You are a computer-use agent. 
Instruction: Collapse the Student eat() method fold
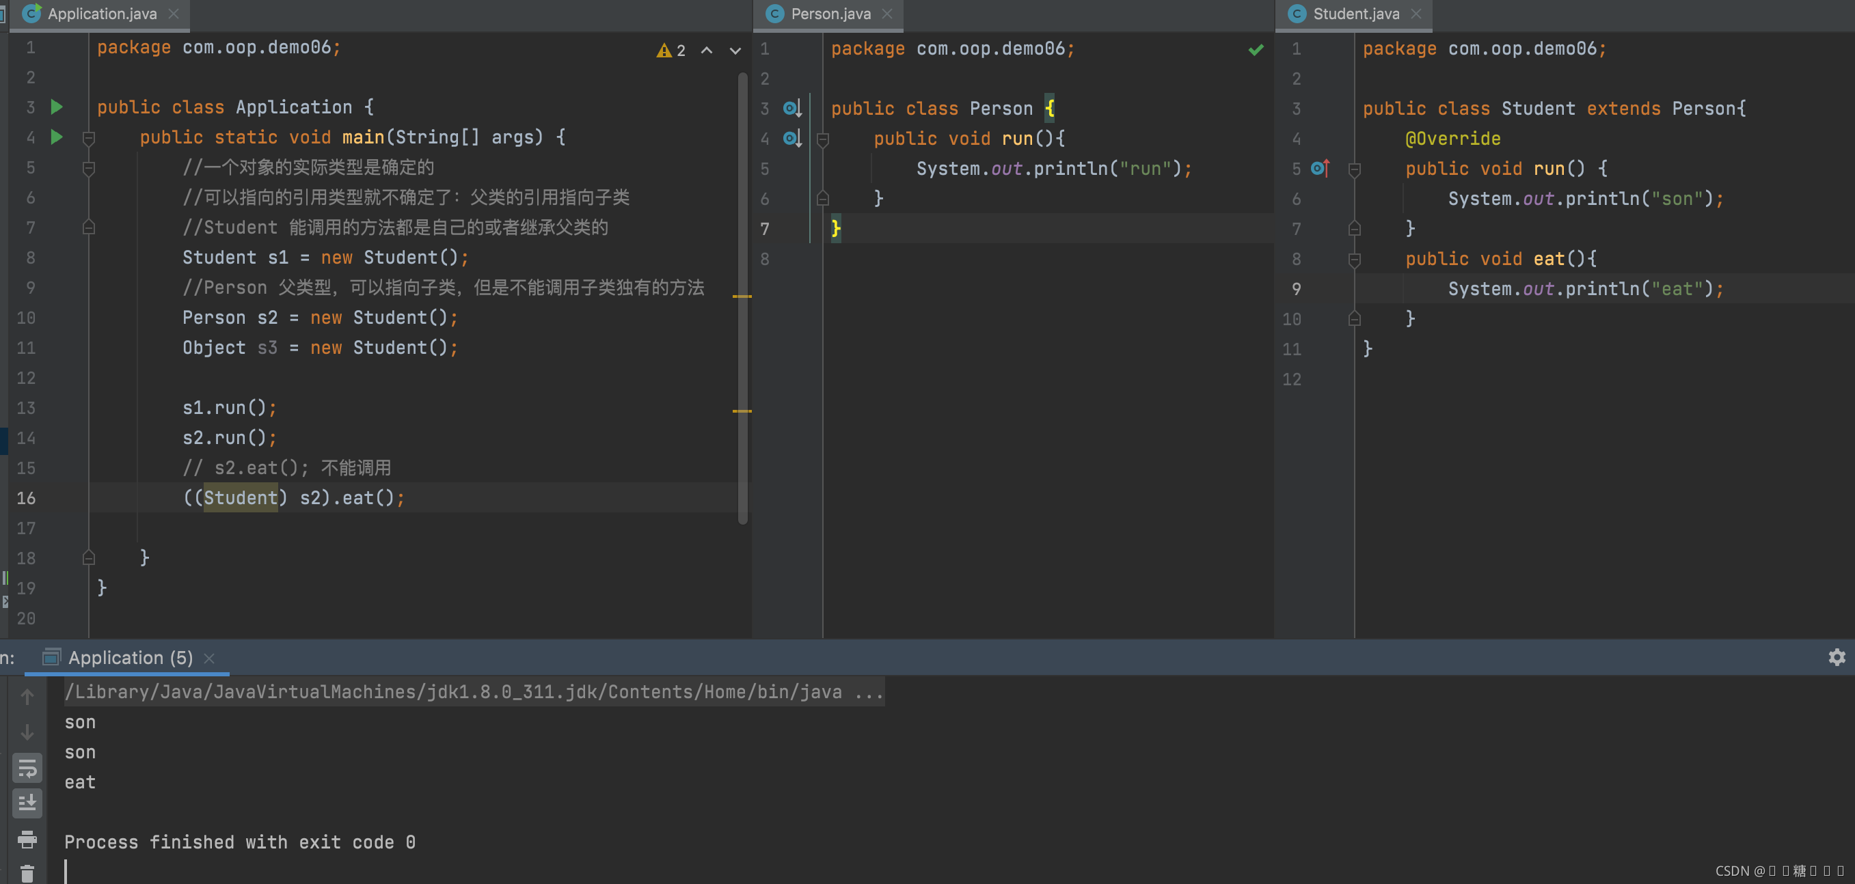1355,259
